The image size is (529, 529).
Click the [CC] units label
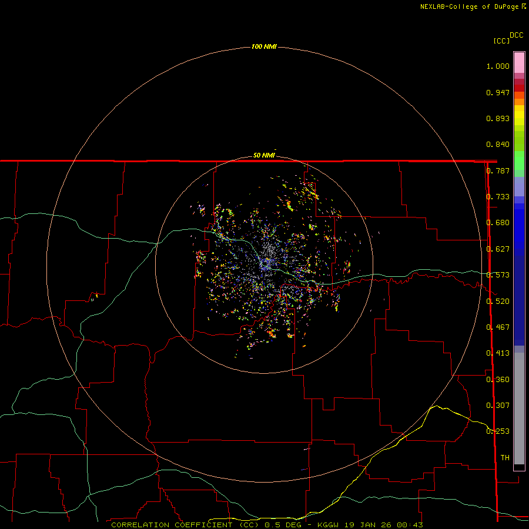(x=502, y=41)
